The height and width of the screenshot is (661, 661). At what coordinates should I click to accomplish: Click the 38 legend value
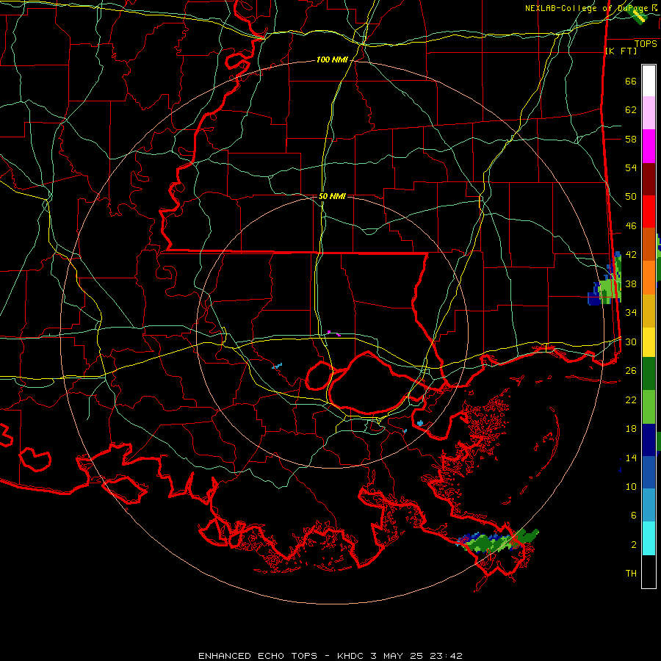click(x=631, y=283)
